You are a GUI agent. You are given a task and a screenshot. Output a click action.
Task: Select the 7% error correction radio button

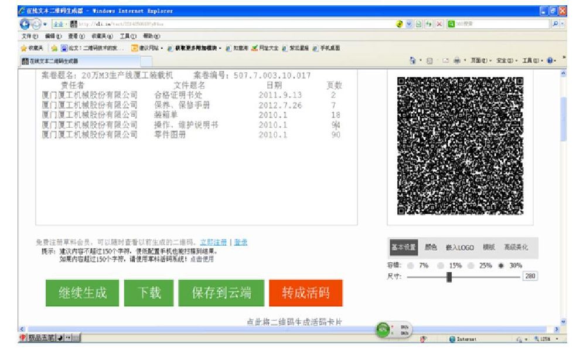click(x=411, y=266)
